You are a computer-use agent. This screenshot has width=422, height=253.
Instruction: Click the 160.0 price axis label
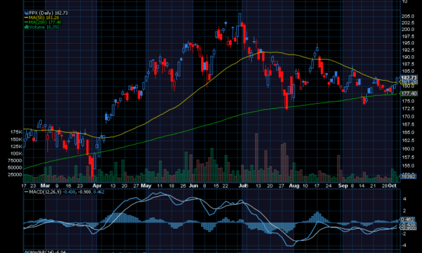pos(408,149)
